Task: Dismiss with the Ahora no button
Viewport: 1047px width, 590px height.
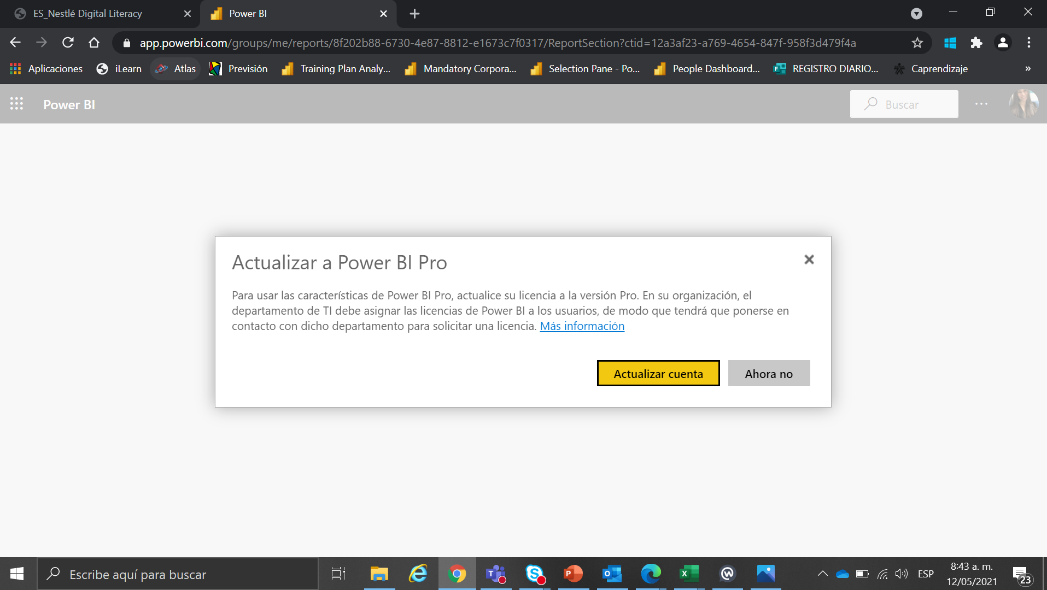Action: pos(769,374)
